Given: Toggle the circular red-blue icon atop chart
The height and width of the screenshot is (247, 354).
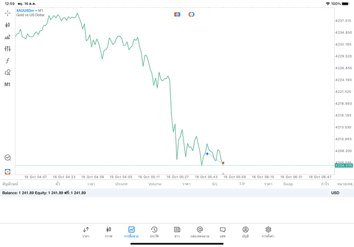Looking at the screenshot, I should 191,14.
